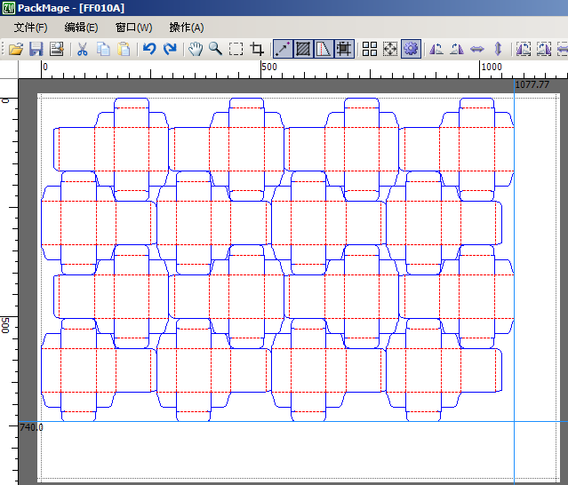Save file with floppy disk icon

pos(36,49)
